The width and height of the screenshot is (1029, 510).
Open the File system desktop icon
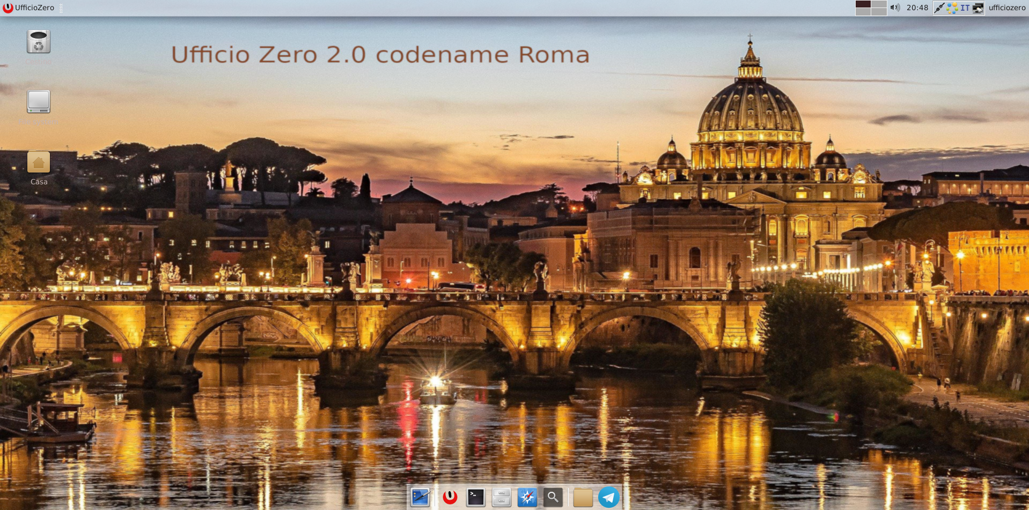[x=39, y=102]
